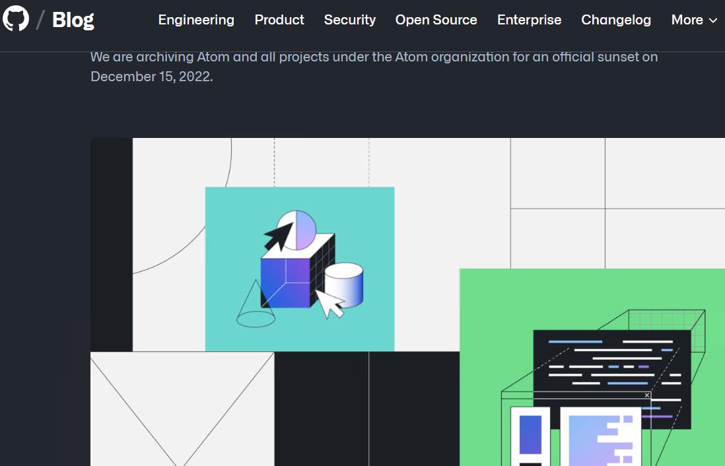Go to the Engineering section
725x466 pixels.
coord(196,20)
